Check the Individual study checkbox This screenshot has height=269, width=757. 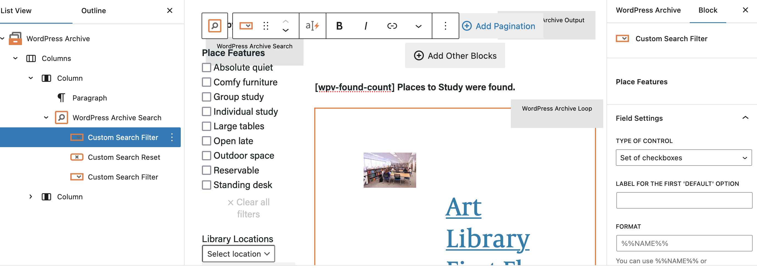(x=206, y=112)
